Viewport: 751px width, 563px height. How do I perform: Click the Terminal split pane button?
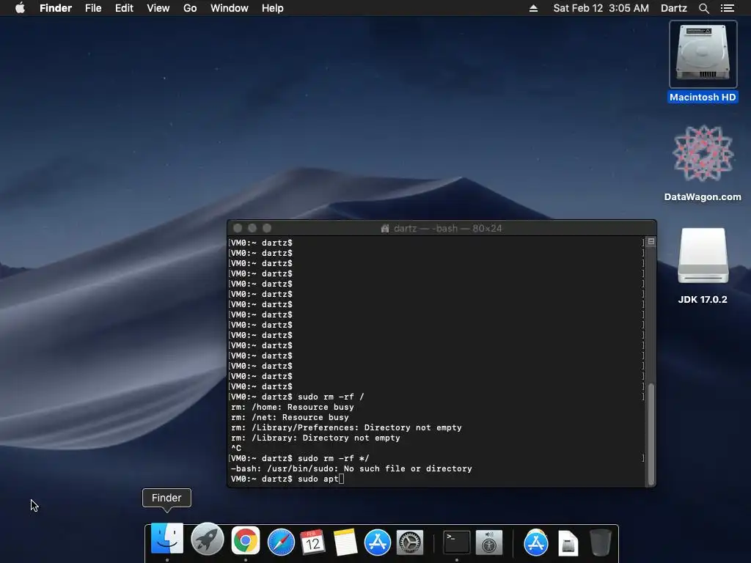click(651, 242)
